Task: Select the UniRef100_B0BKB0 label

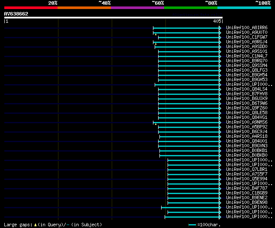Action: click(247, 155)
